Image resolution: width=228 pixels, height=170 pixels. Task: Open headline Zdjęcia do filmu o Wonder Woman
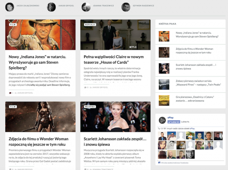coord(38,142)
